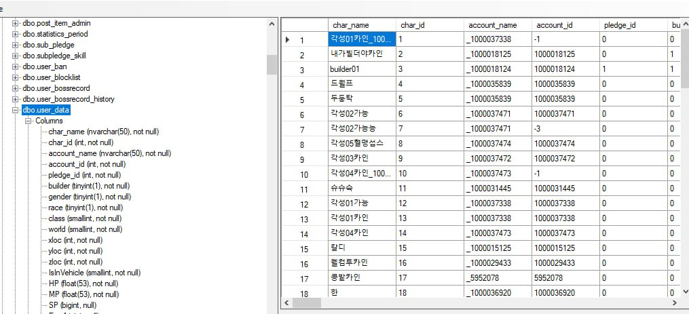Click account_id cell 1000015125
The width and height of the screenshot is (689, 314).
tap(565, 248)
